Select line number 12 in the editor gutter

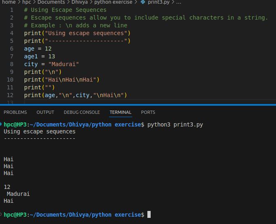[x=10, y=95]
